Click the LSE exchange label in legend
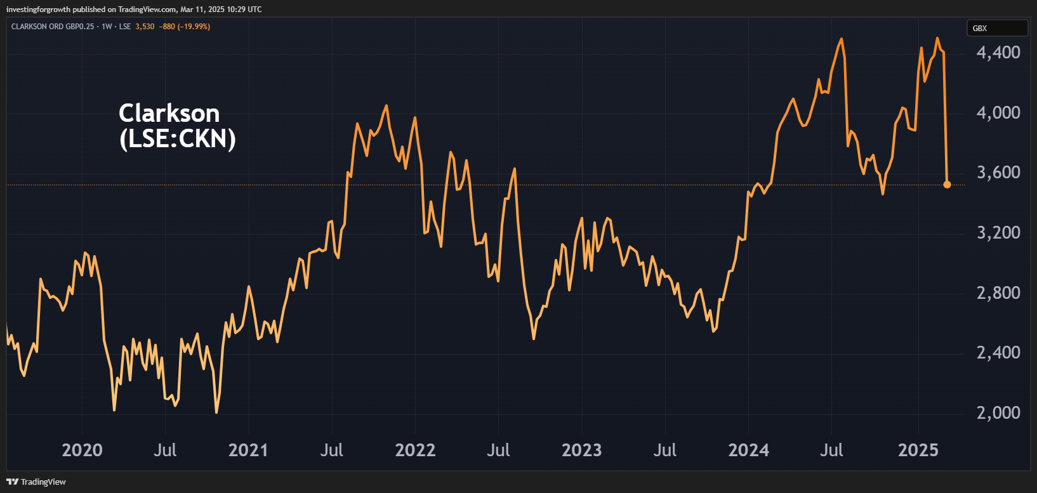Viewport: 1037px width, 493px height. [x=125, y=27]
